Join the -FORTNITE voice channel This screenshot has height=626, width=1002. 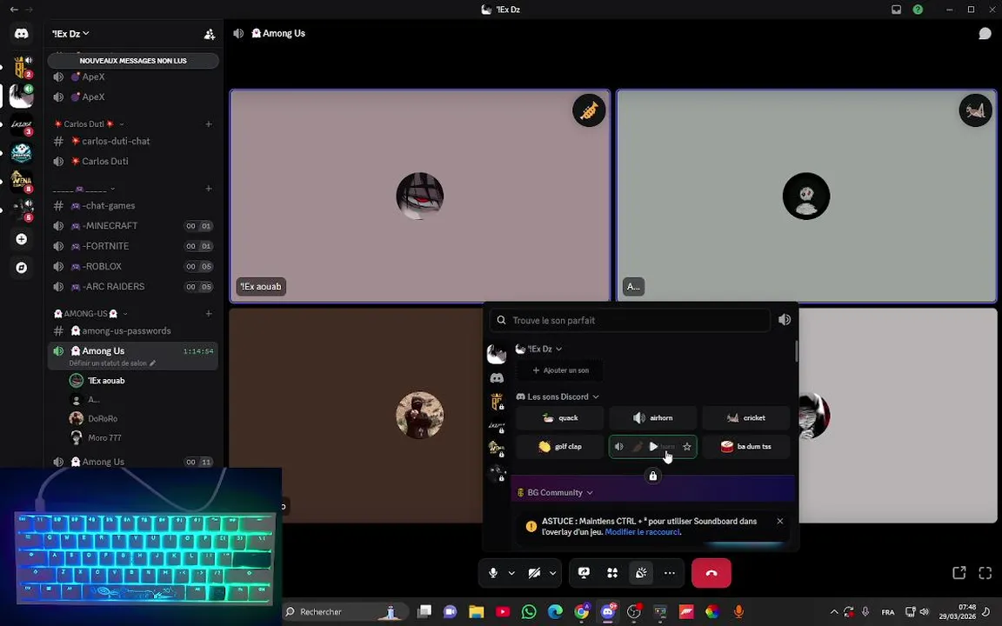coord(133,246)
